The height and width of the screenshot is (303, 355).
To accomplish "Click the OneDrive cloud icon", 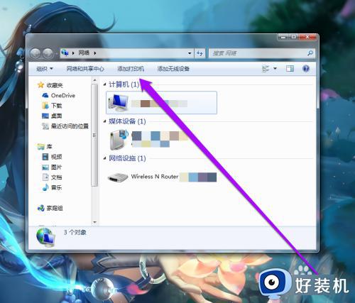I will tap(45, 95).
